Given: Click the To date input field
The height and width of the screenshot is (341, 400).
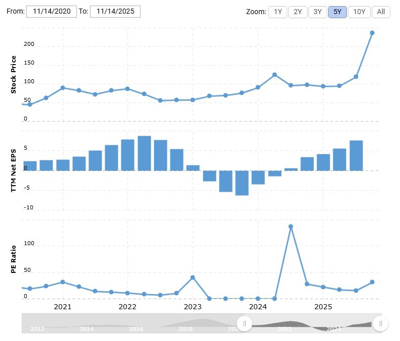Looking at the screenshot, I should [x=115, y=12].
